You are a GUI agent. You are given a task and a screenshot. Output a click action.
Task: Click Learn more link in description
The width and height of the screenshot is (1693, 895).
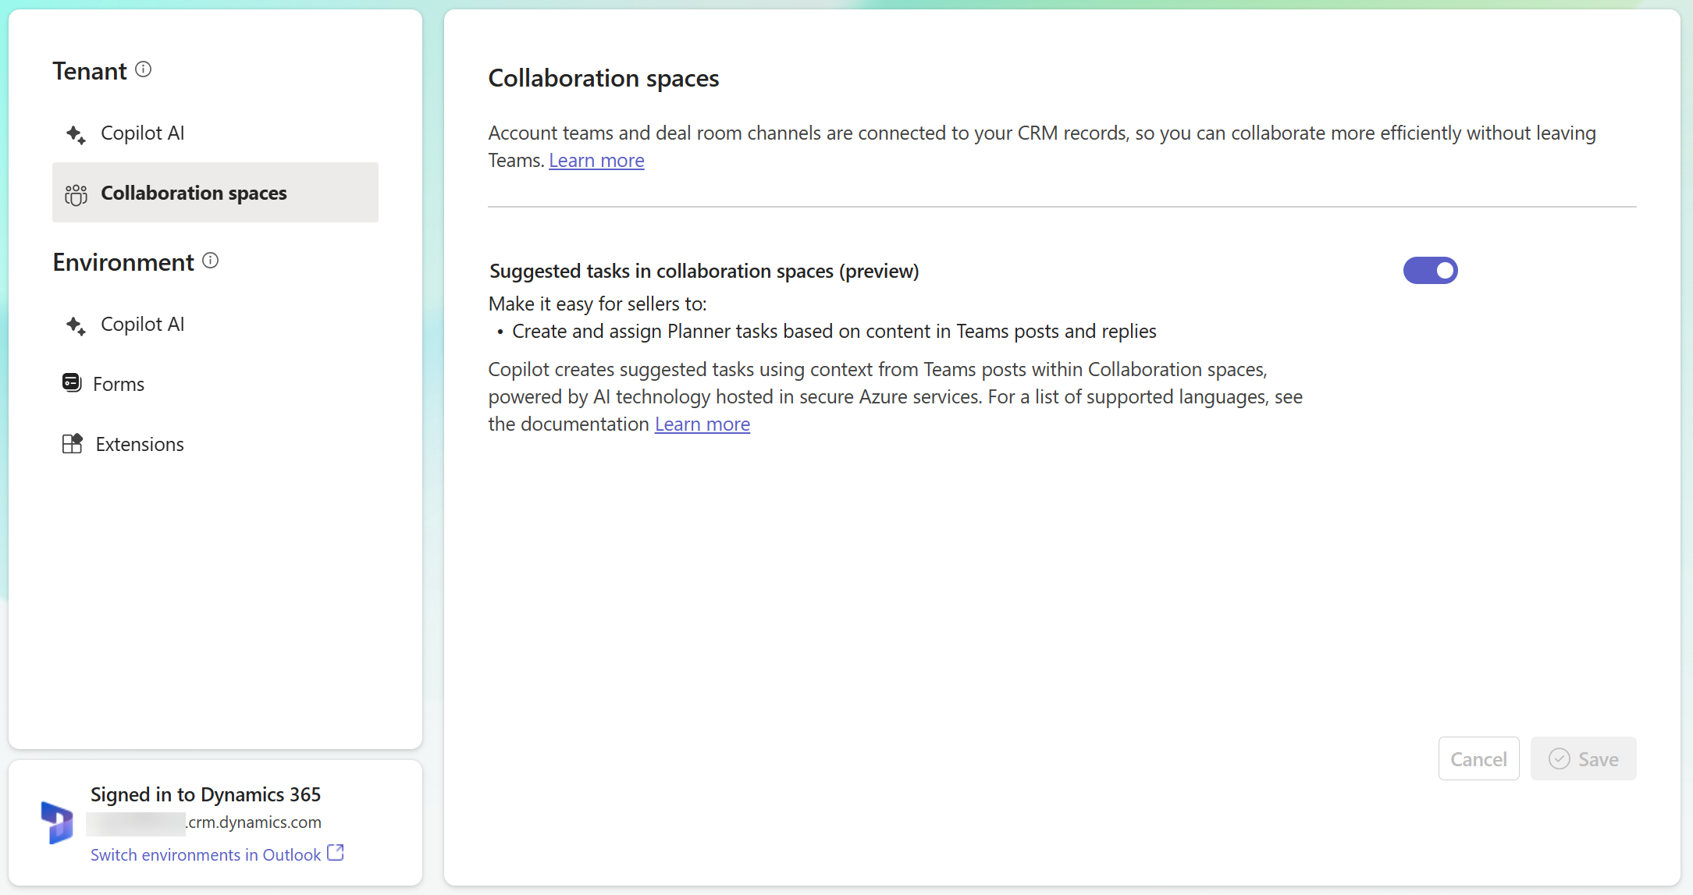(x=597, y=159)
